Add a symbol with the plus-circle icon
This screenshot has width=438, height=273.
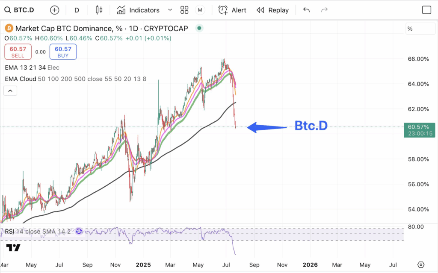click(x=54, y=10)
